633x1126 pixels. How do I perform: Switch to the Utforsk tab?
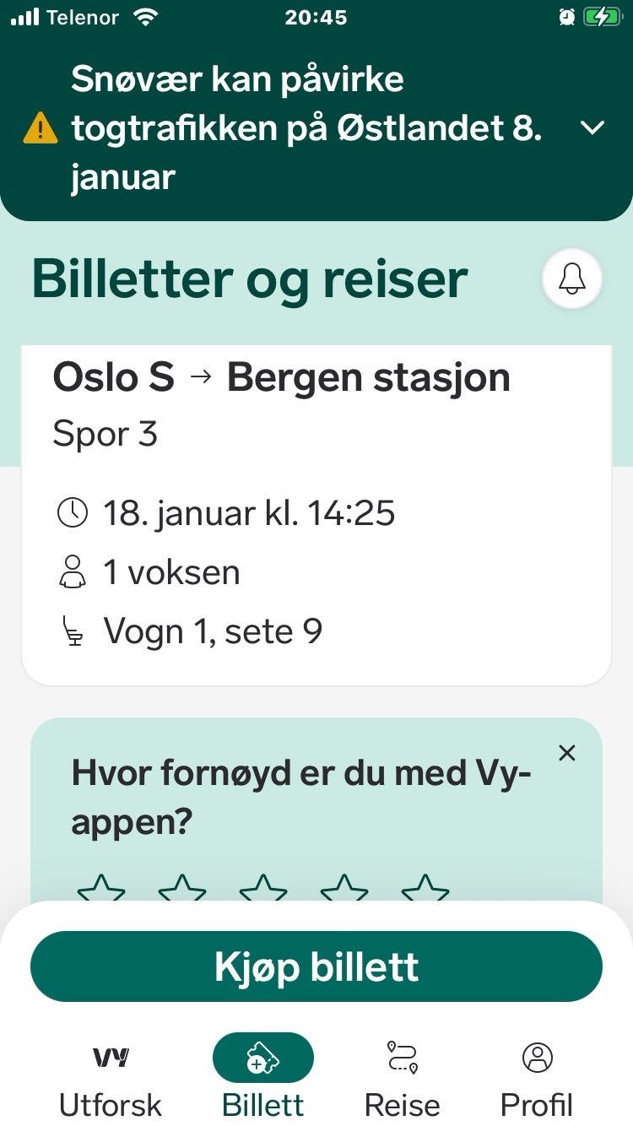[111, 1078]
